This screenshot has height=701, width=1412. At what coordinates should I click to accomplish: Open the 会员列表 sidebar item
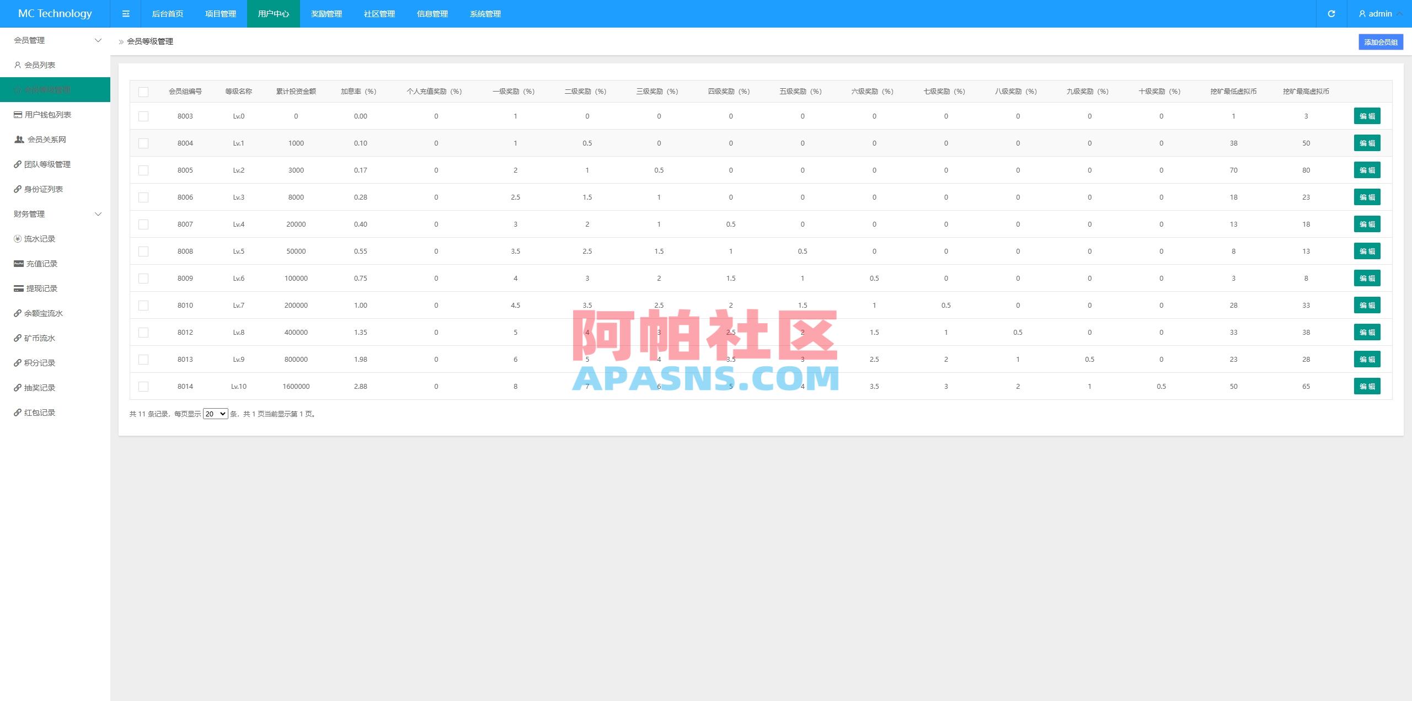pyautogui.click(x=44, y=65)
